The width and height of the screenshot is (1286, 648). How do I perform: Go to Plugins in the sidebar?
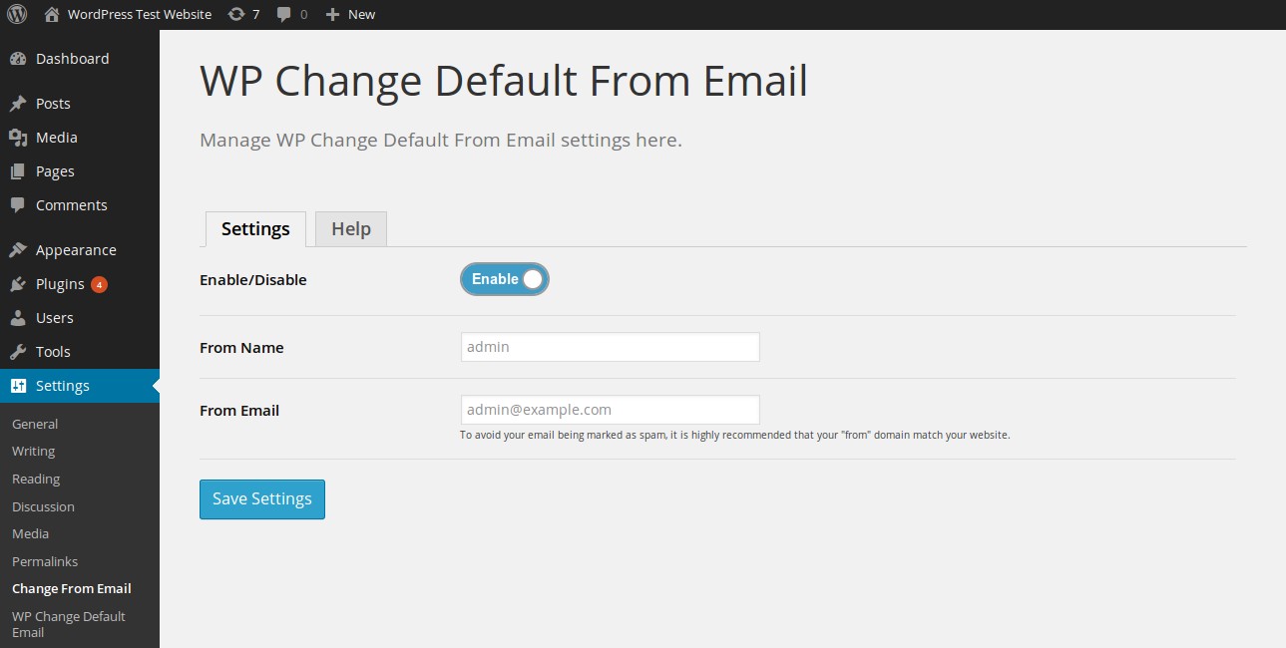coord(60,284)
